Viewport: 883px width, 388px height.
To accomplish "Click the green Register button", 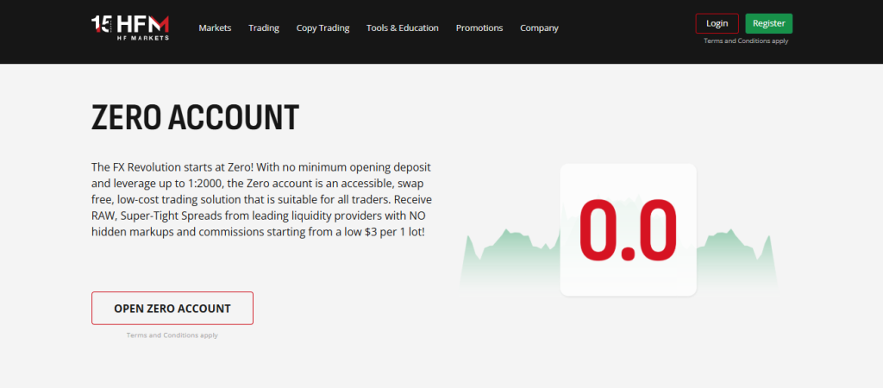I will point(768,23).
